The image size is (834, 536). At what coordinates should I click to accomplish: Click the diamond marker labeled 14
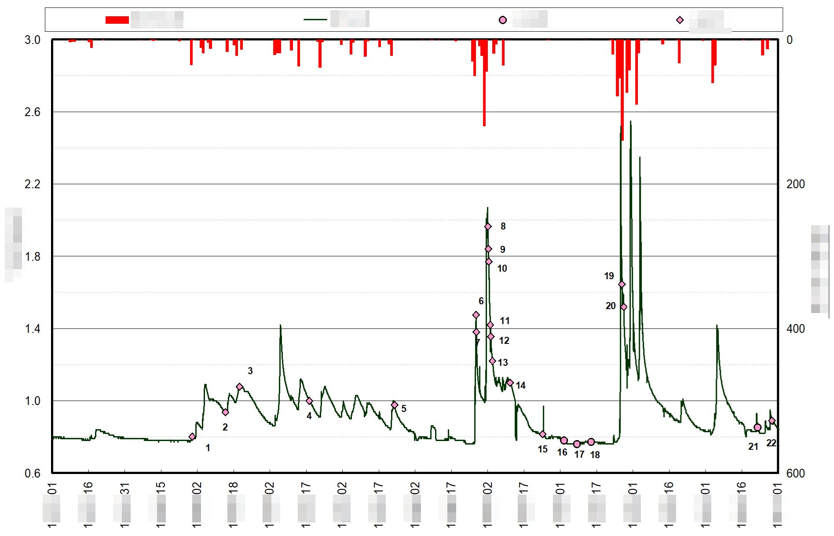pyautogui.click(x=510, y=383)
